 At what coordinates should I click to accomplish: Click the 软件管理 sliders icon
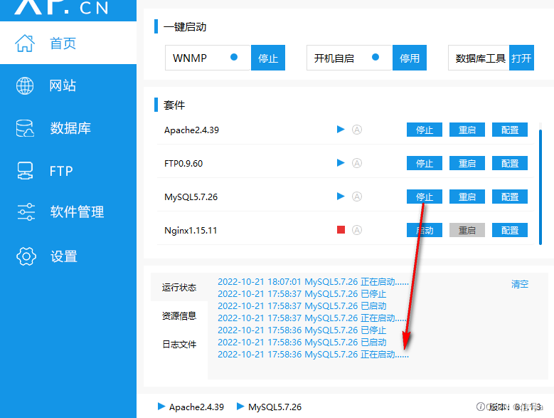(x=26, y=211)
